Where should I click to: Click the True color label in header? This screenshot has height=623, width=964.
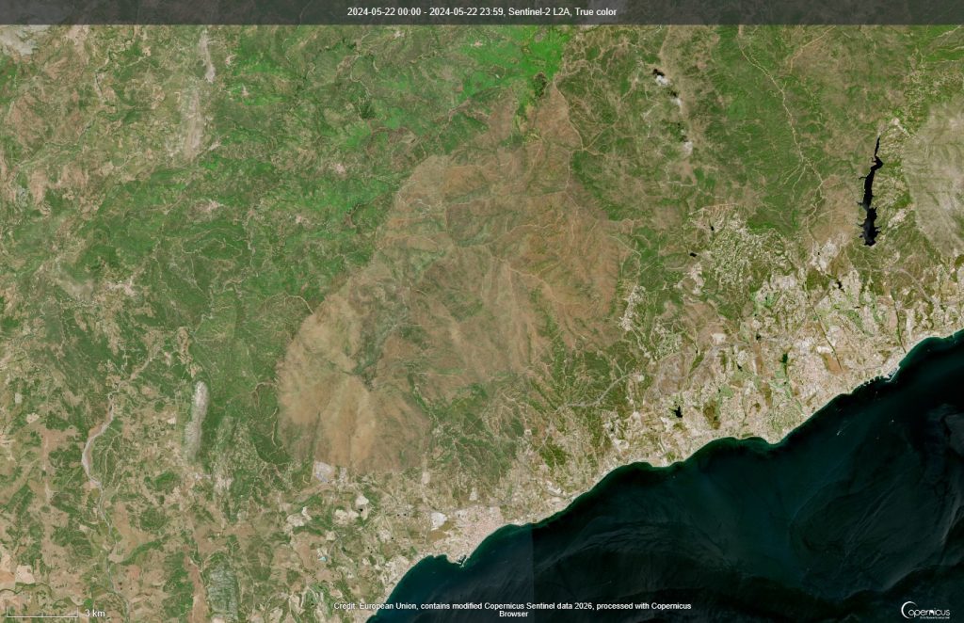[x=595, y=11]
